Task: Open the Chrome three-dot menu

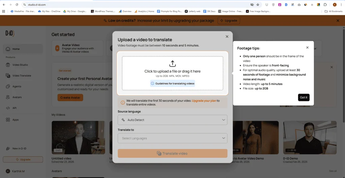Action: (341, 5)
